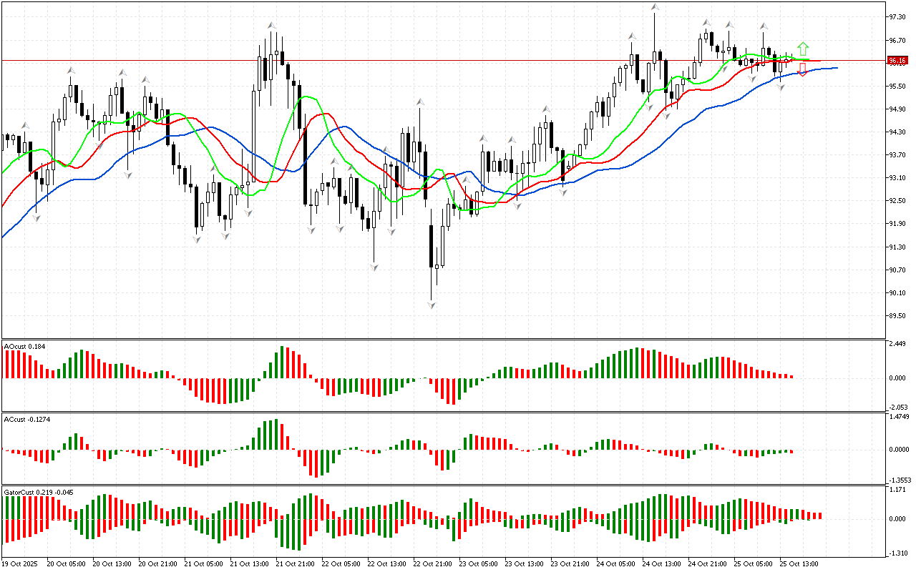The image size is (916, 572).
Task: Select the lowest down-fractal arrow below 22 Oct low
Action: click(x=432, y=305)
